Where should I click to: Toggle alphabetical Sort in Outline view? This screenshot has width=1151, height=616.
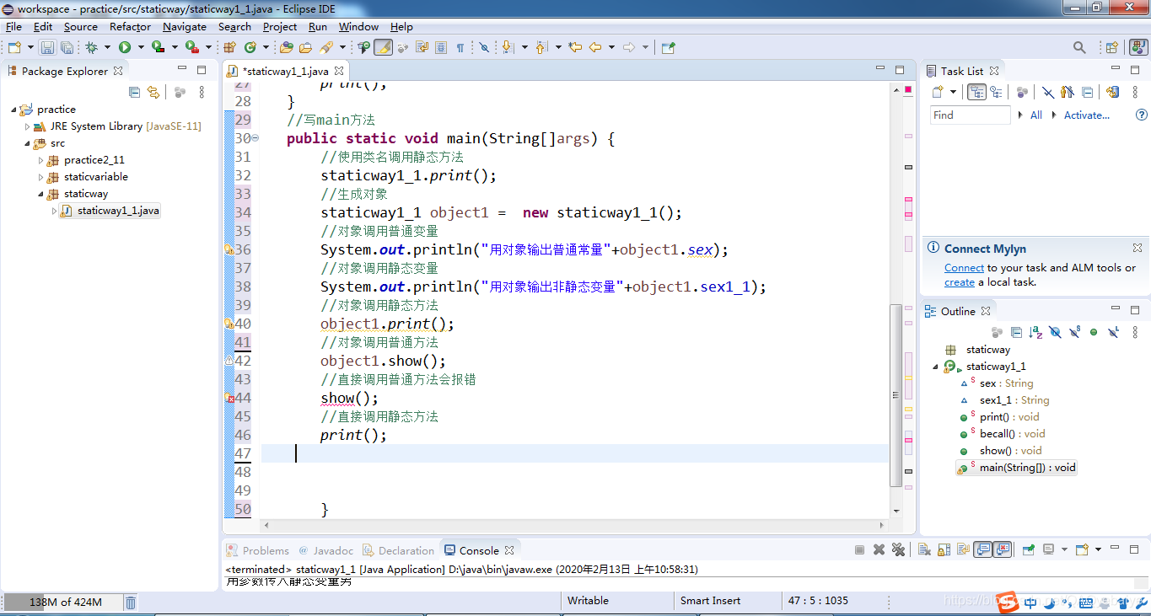(x=1035, y=333)
